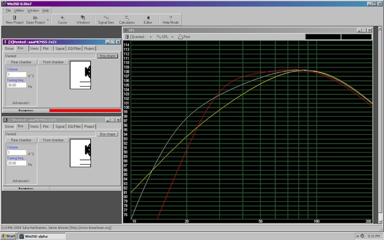Image resolution: width=384 pixels, height=240 pixels.
Task: Click Front chamber button in project [2]
Action: click(53, 140)
